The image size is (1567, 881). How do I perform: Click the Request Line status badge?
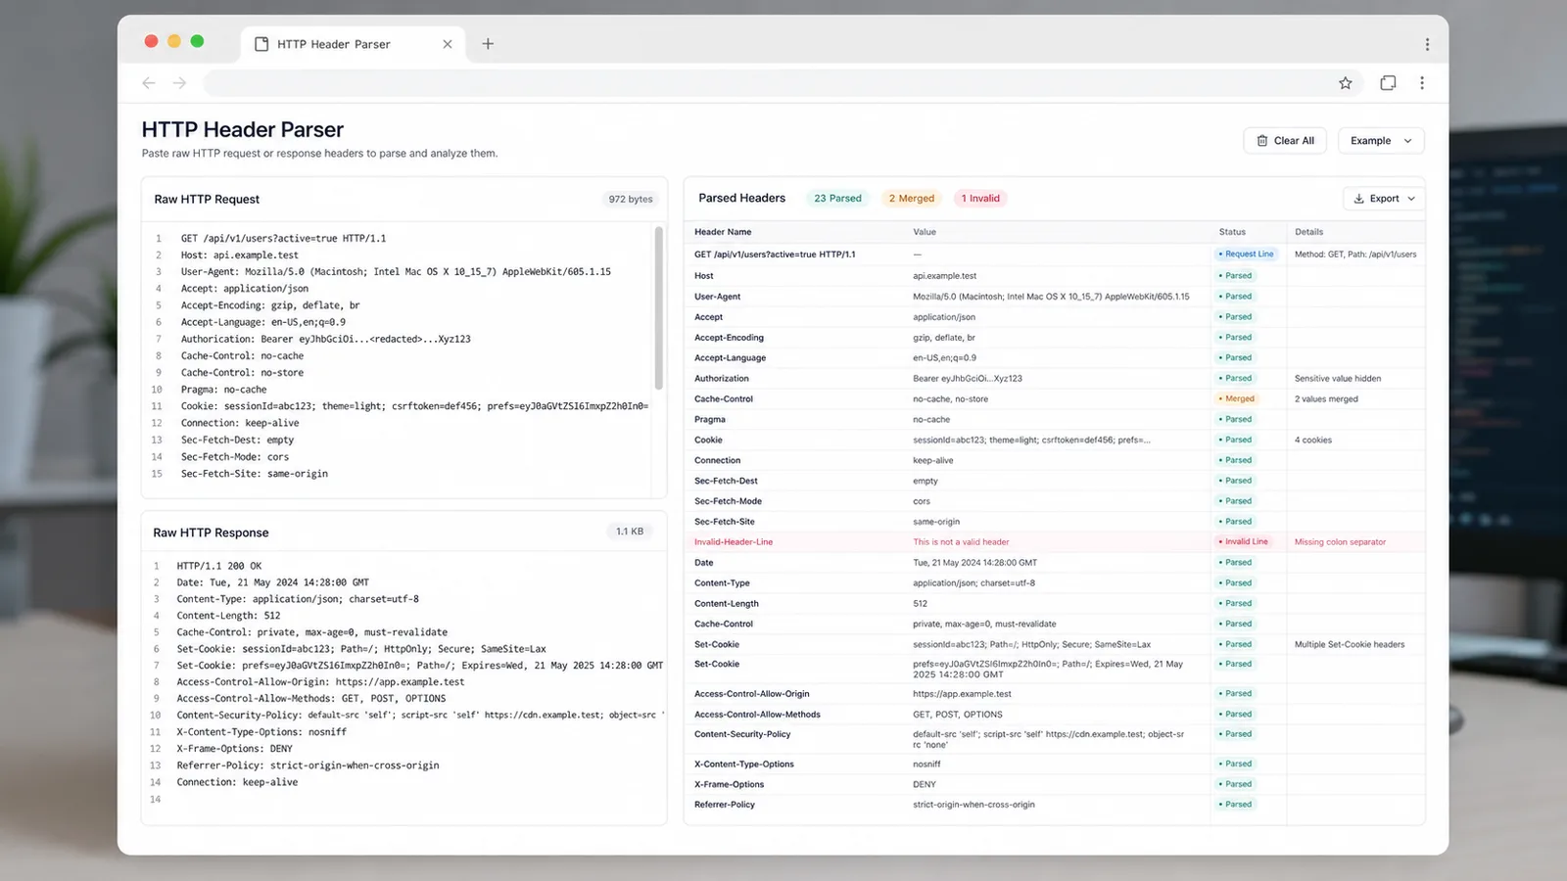(x=1247, y=255)
